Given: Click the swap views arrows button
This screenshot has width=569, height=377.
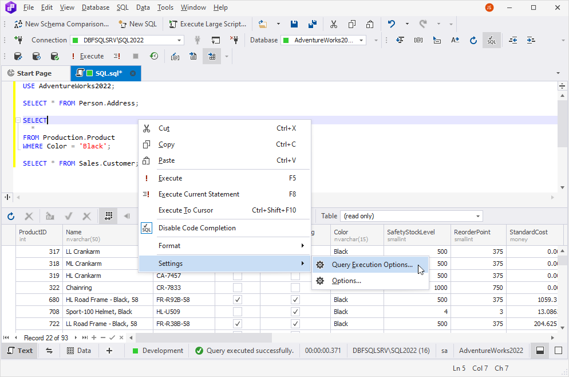Looking at the screenshot, I should pos(49,351).
